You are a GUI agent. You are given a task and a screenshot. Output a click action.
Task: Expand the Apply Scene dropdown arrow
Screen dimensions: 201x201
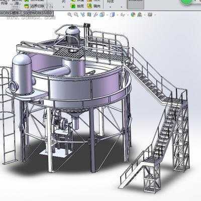pos(144,15)
